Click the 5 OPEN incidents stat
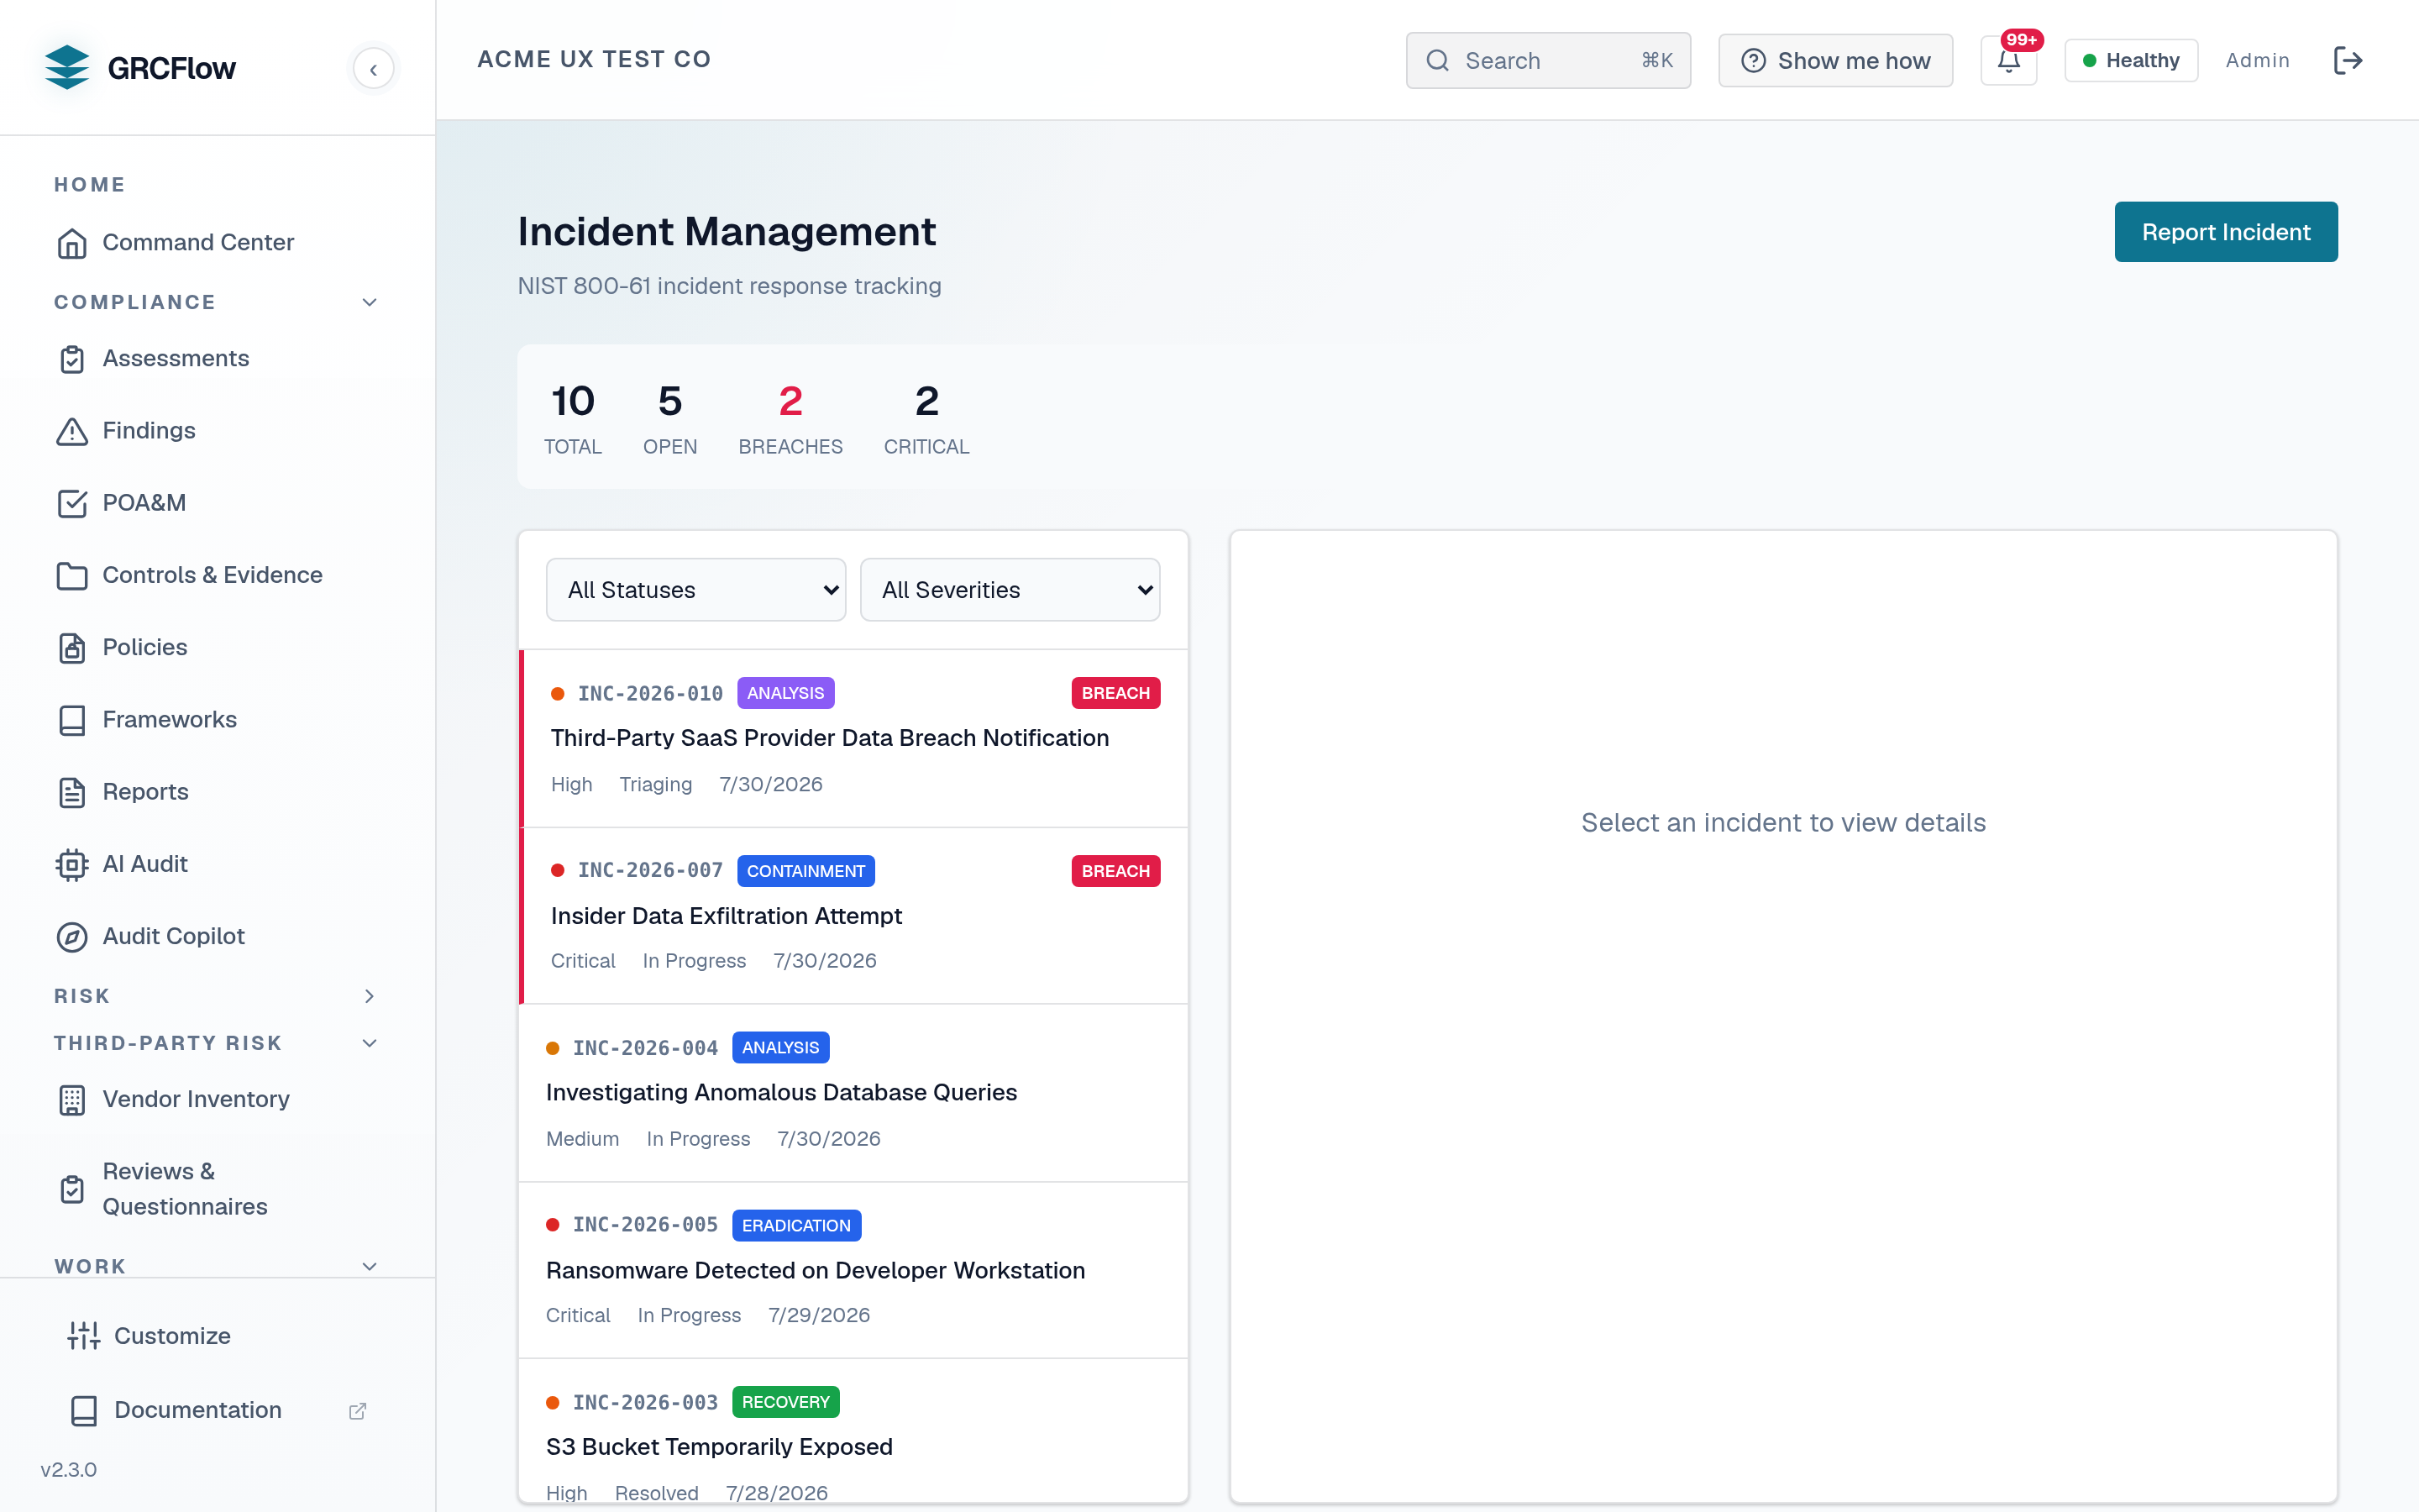Image resolution: width=2419 pixels, height=1512 pixels. pyautogui.click(x=669, y=419)
